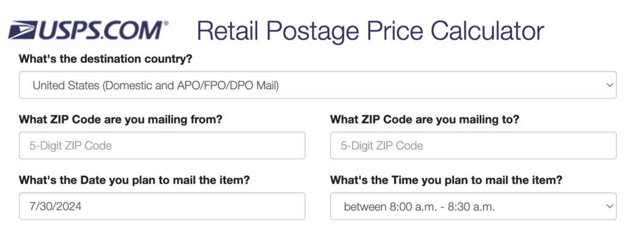
Task: Click the Retail Postage Price Calculator heading
Action: click(x=370, y=31)
